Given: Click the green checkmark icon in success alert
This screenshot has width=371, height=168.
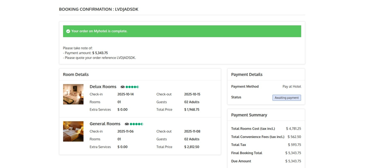Looking at the screenshot, I should click(x=68, y=31).
